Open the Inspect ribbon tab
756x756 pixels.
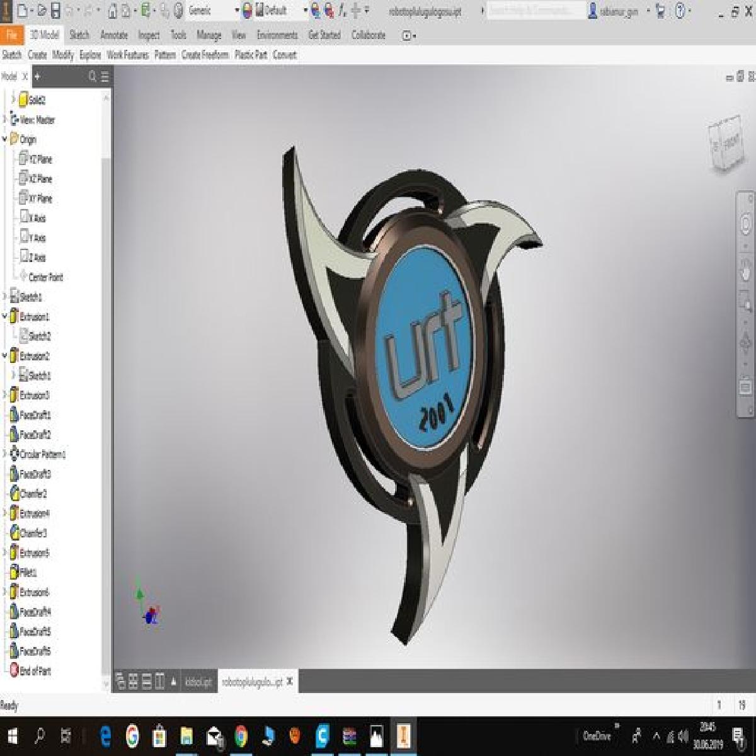coord(149,36)
